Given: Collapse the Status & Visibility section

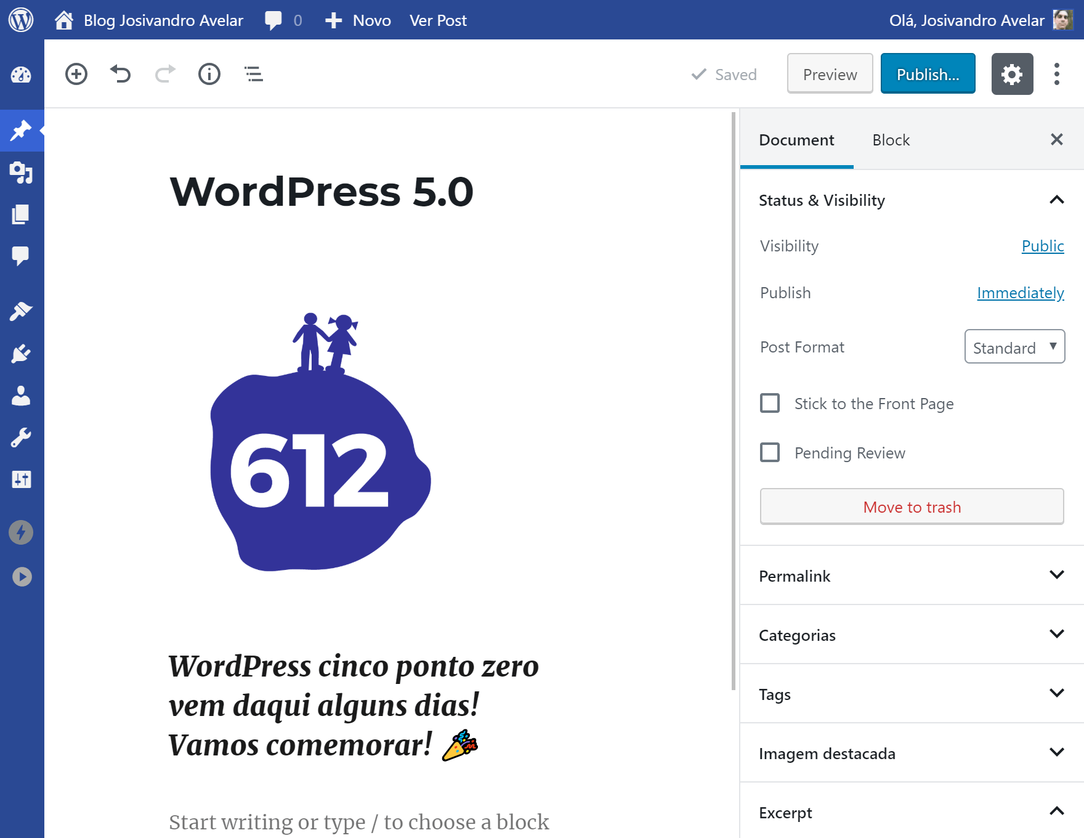Looking at the screenshot, I should click(x=912, y=200).
